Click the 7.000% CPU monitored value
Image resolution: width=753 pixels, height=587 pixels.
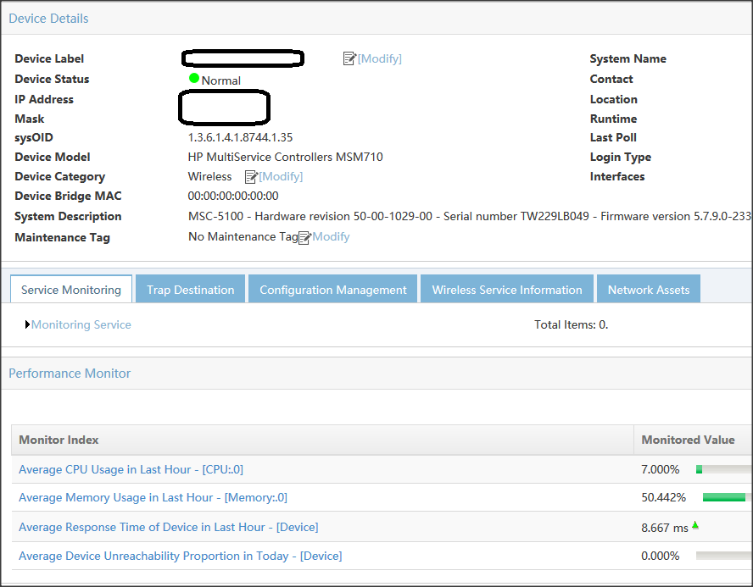tap(661, 469)
